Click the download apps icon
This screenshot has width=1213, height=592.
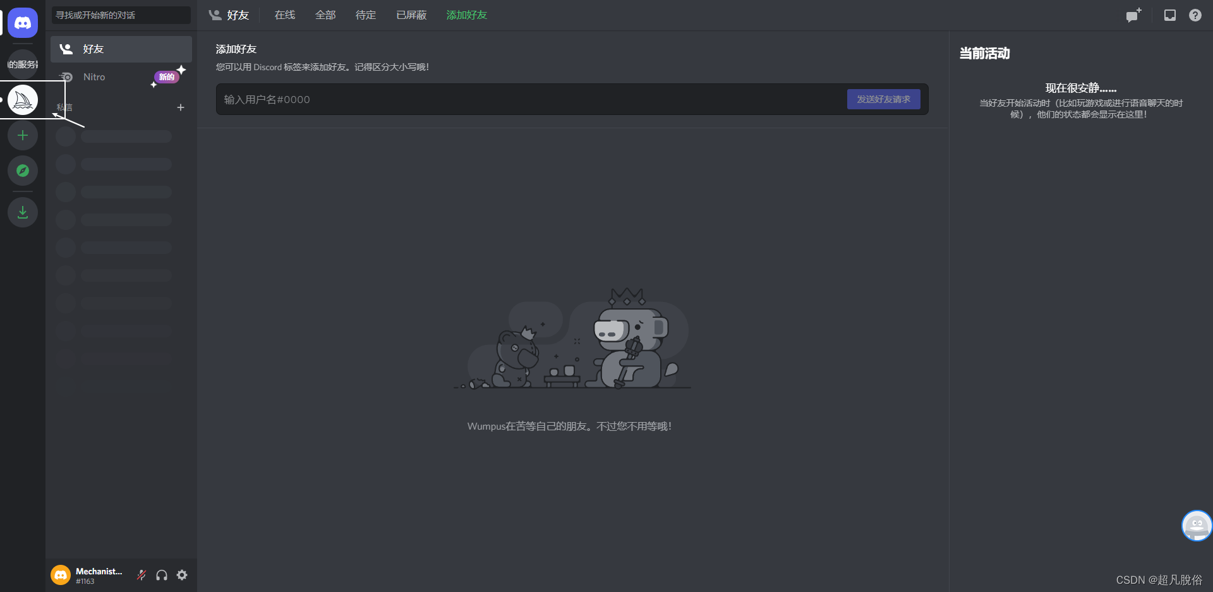23,212
